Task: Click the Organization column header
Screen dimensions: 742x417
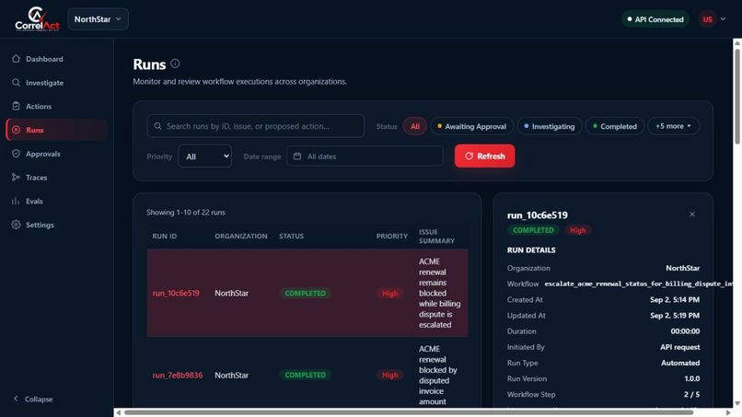Action: coord(241,237)
